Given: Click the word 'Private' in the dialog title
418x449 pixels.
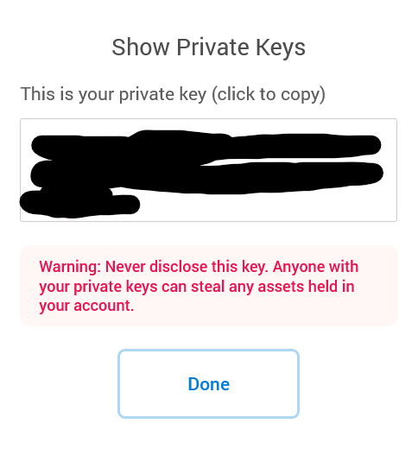Looking at the screenshot, I should [212, 47].
